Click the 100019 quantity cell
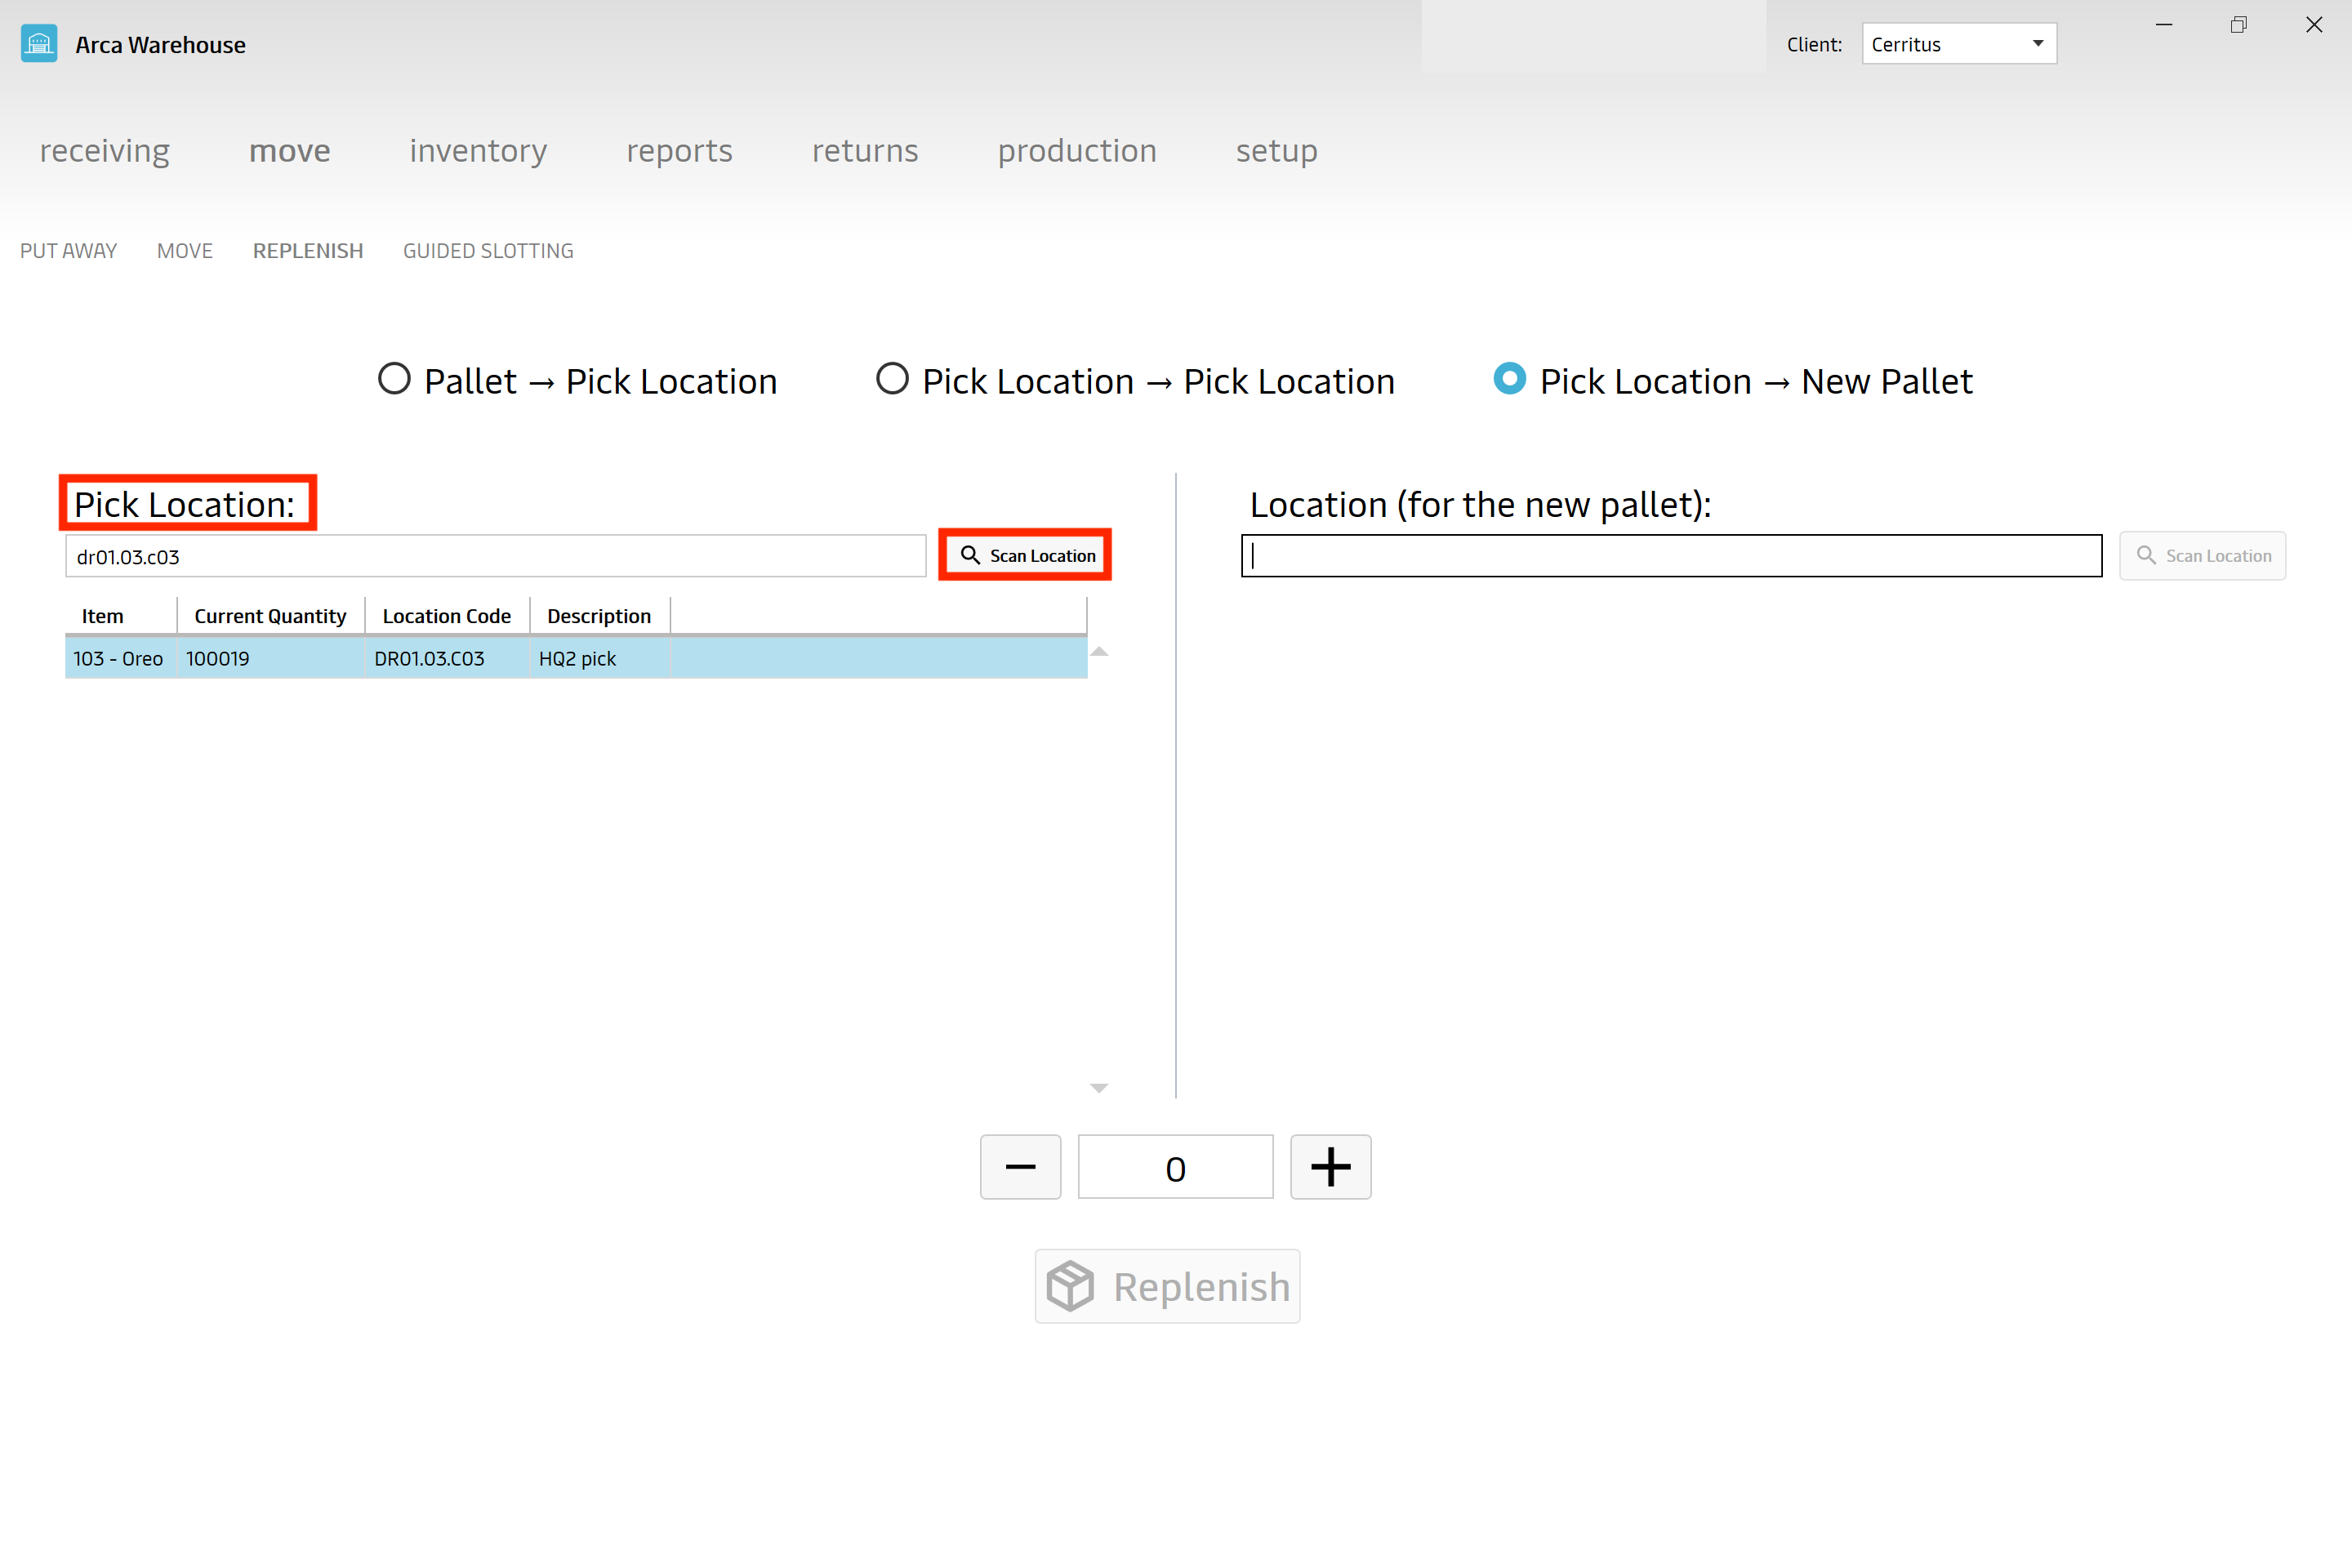This screenshot has height=1568, width=2352. pyautogui.click(x=271, y=658)
